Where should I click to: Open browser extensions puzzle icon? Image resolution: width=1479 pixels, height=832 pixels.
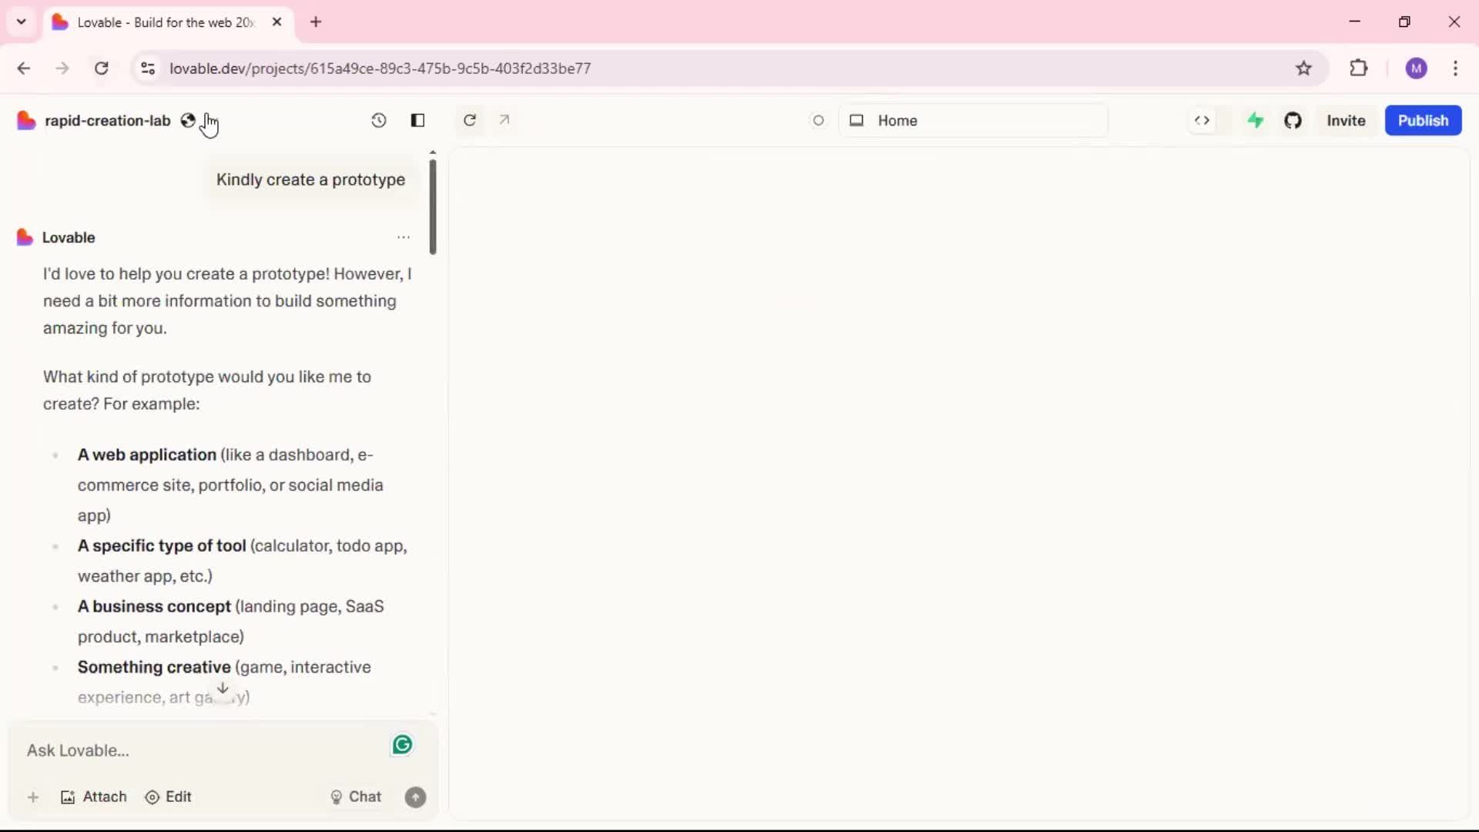point(1359,69)
